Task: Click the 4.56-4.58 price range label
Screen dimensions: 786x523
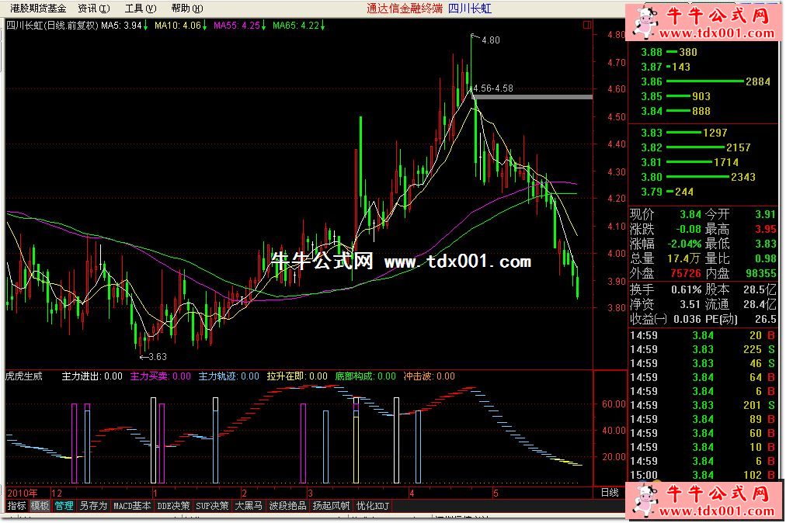Action: point(493,88)
